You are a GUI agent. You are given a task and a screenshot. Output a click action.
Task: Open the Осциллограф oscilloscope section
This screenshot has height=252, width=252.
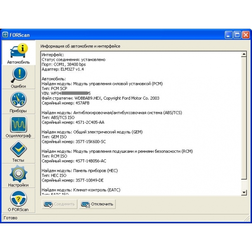[x=19, y=126]
